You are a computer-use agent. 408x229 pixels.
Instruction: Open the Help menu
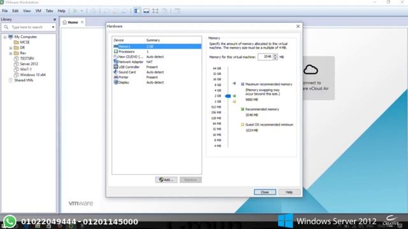point(61,11)
